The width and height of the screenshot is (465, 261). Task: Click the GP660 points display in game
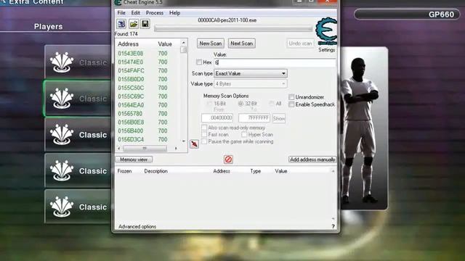(407, 14)
